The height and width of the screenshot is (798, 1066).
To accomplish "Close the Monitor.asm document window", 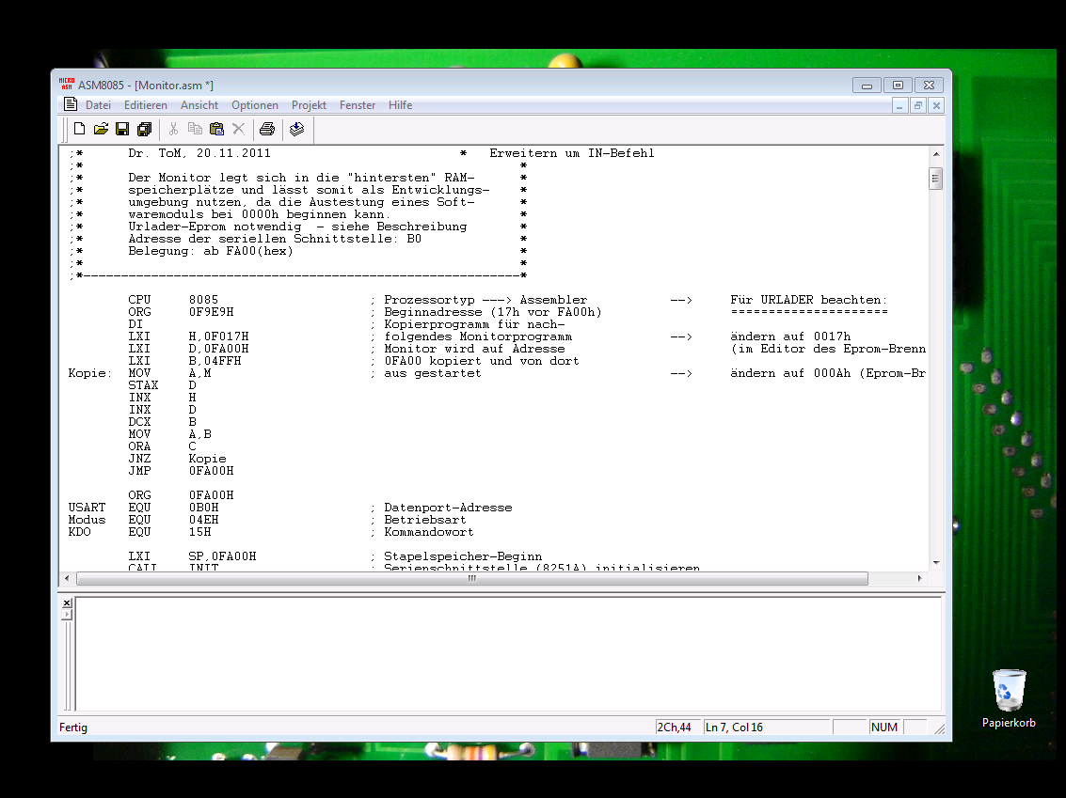I will pyautogui.click(x=936, y=105).
